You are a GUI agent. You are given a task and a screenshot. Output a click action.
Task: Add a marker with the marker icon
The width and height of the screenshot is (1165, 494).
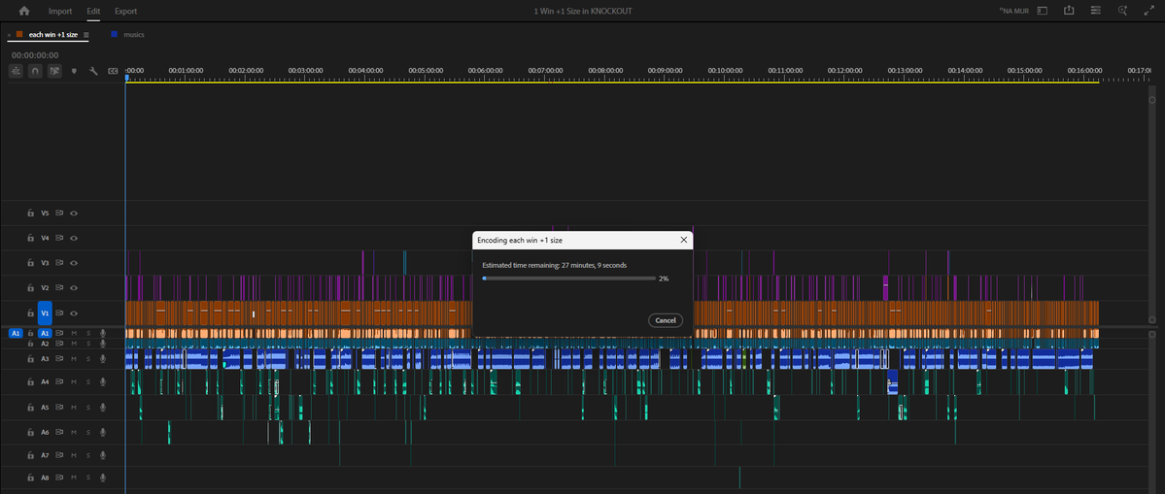(x=74, y=71)
